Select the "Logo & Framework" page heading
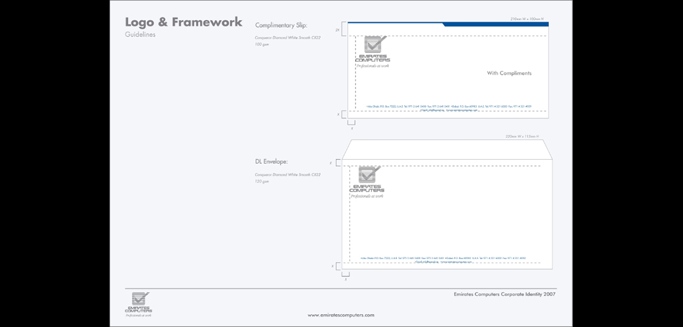The width and height of the screenshot is (683, 327). tap(184, 22)
